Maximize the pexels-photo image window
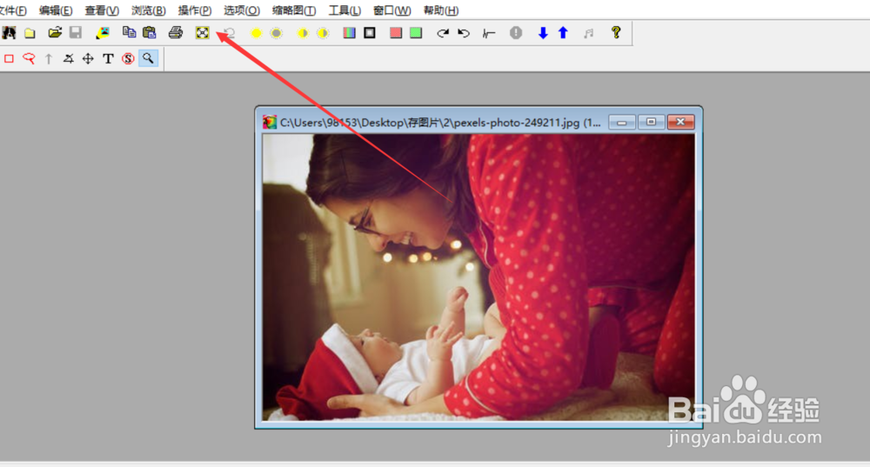The height and width of the screenshot is (467, 870). pyautogui.click(x=651, y=122)
